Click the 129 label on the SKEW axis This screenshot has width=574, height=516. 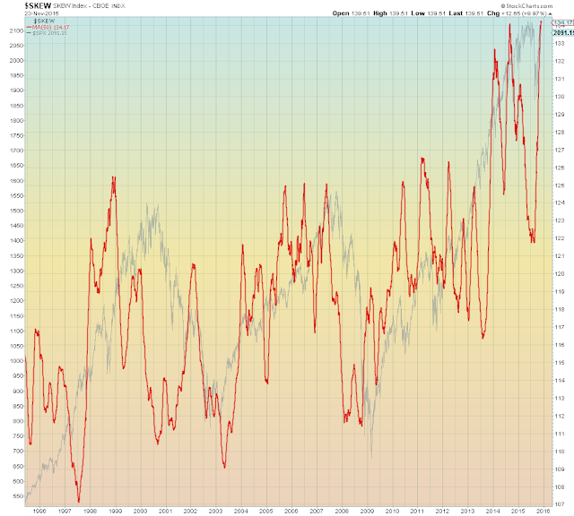[559, 115]
